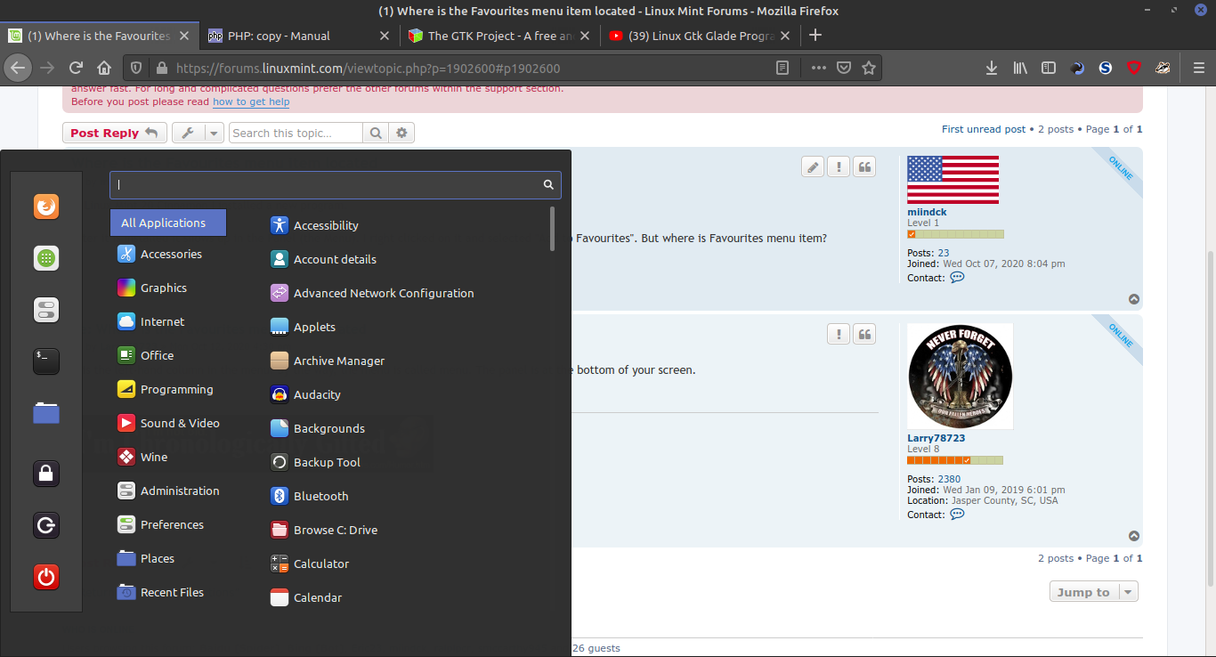Click the application menu search field
The image size is (1216, 657).
[336, 184]
